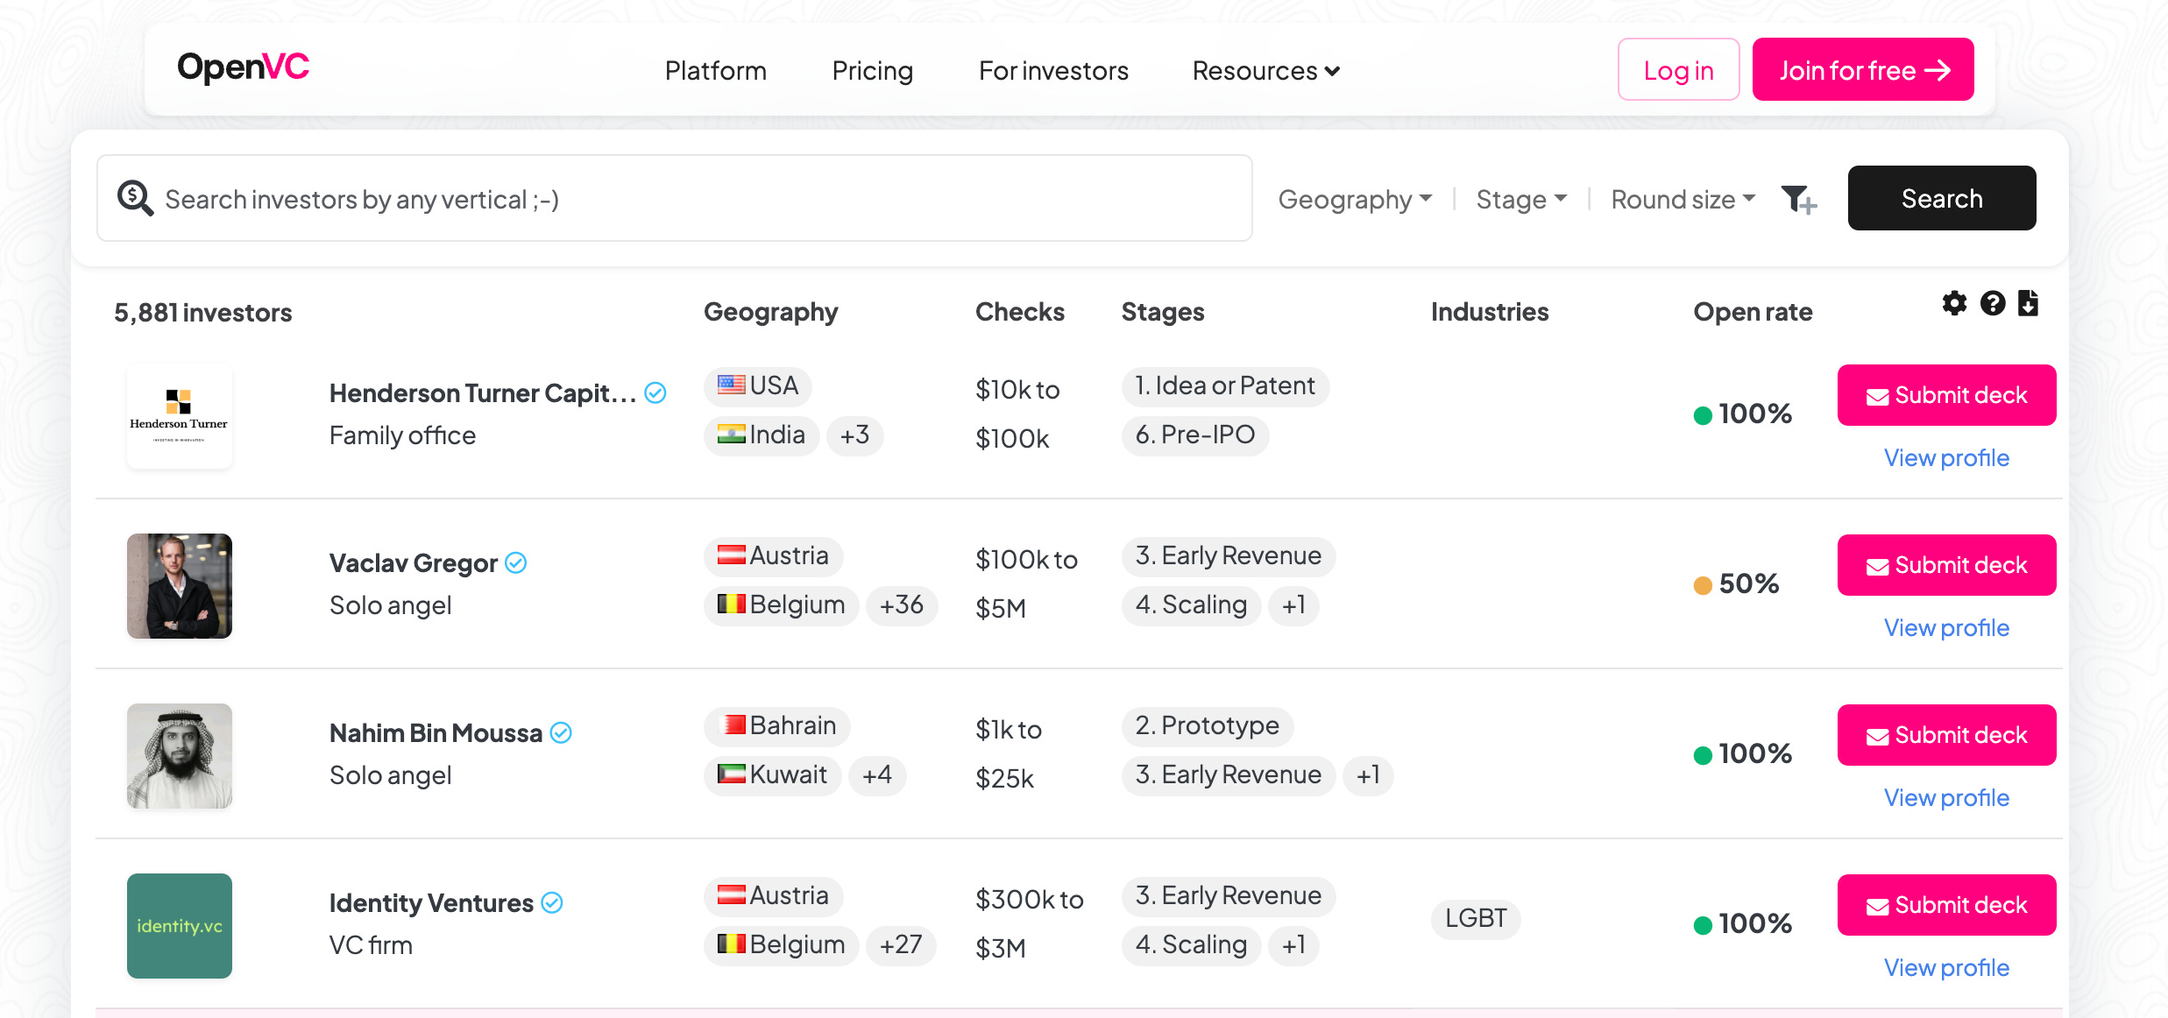The height and width of the screenshot is (1018, 2168).
Task: Click the Industries column header
Action: 1490,312
